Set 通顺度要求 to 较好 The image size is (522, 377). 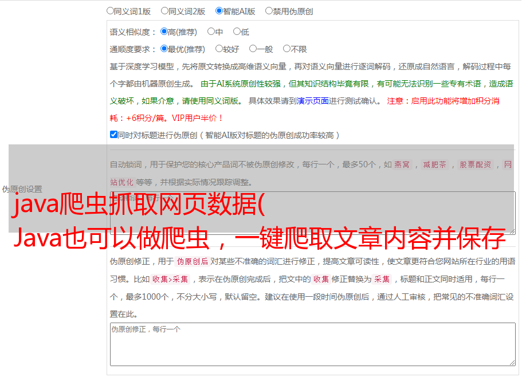tap(219, 49)
